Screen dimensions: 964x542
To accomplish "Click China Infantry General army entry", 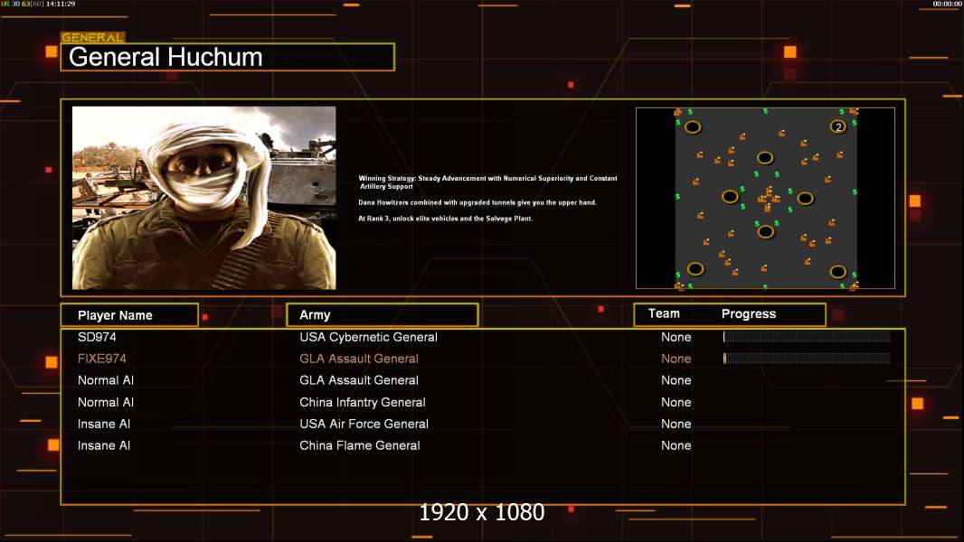I will [362, 402].
